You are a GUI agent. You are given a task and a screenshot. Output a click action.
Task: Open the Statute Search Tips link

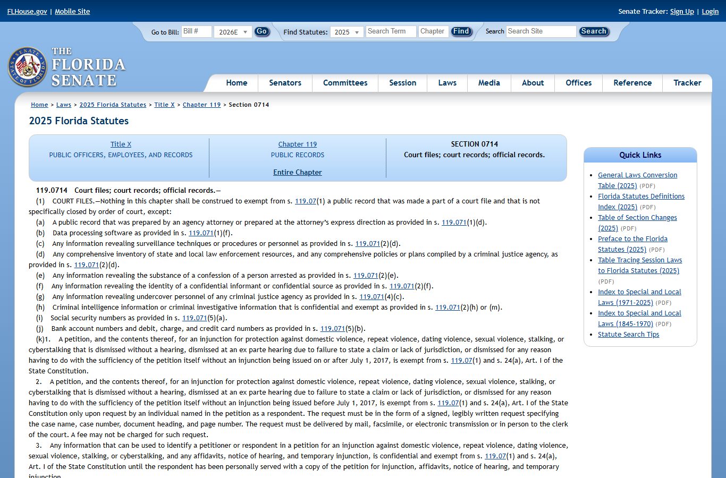[x=628, y=334]
